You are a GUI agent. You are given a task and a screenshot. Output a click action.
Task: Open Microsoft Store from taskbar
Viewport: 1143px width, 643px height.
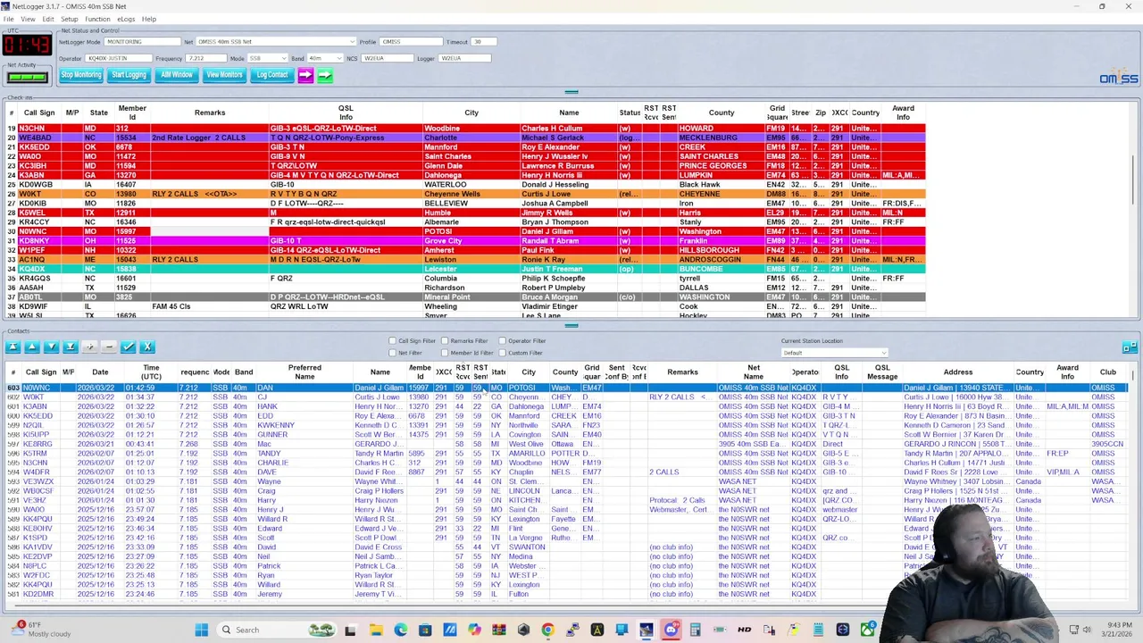tap(425, 630)
